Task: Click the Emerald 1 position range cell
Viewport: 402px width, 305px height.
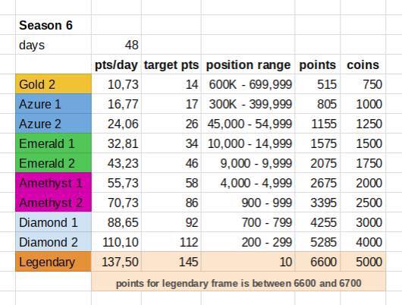Action: pos(248,143)
